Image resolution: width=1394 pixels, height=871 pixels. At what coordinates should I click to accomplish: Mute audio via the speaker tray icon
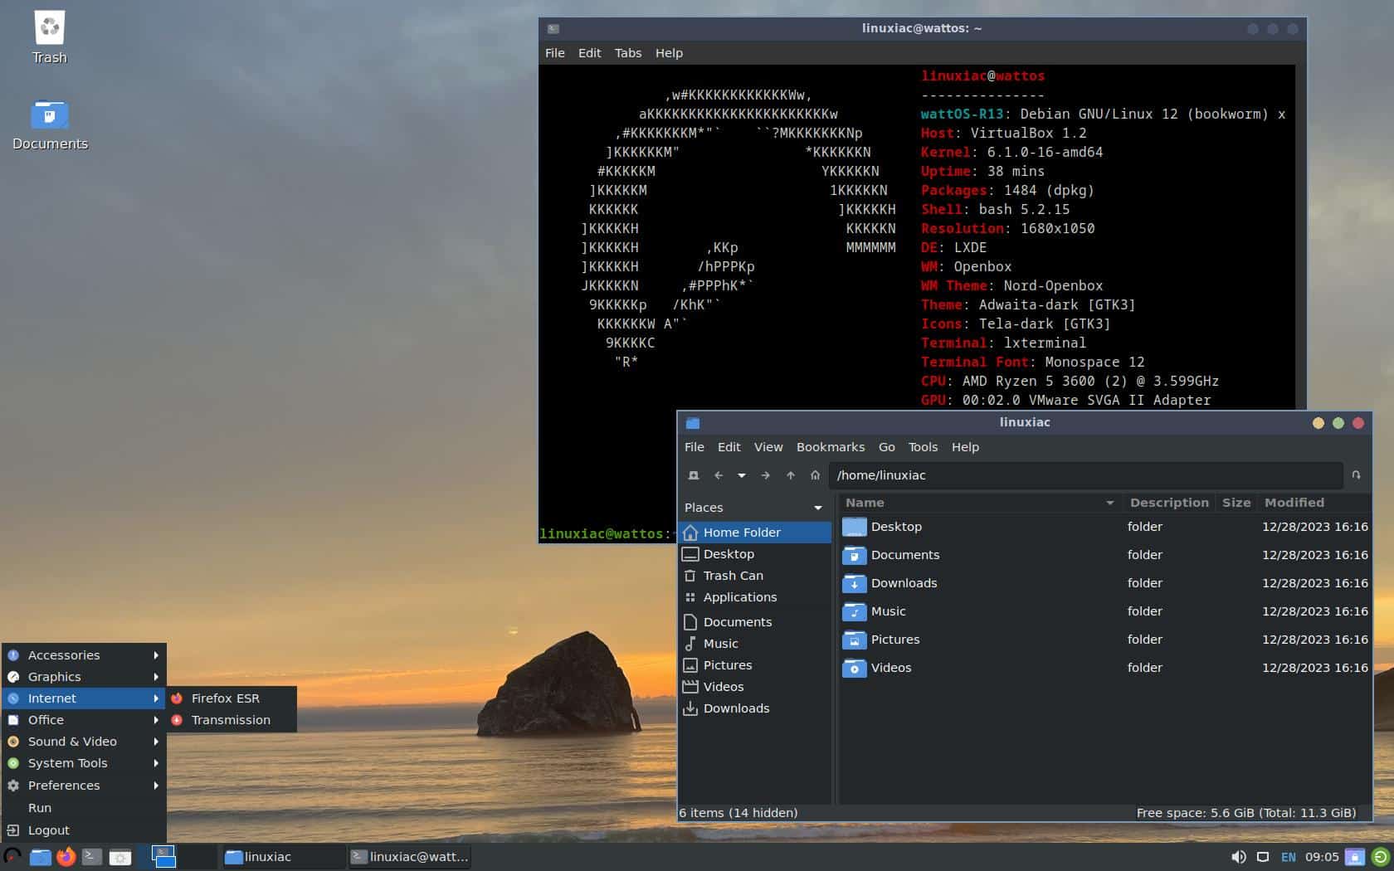pos(1240,857)
